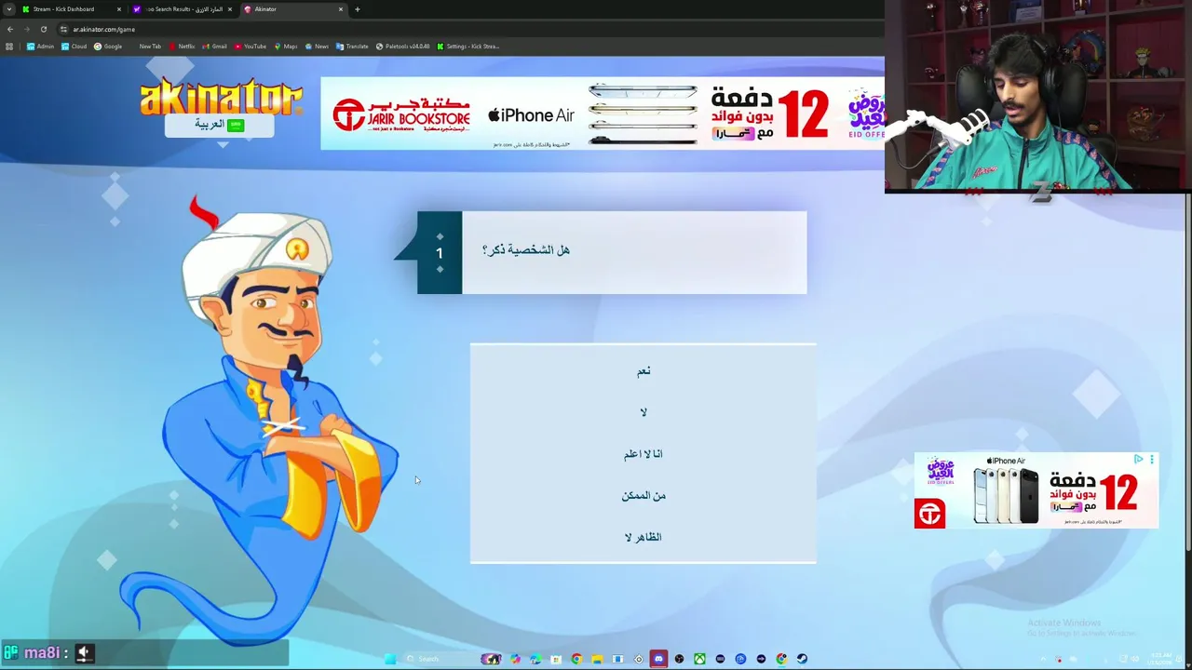Open Copilot from the taskbar
Viewport: 1192px width, 670px height.
point(515,659)
